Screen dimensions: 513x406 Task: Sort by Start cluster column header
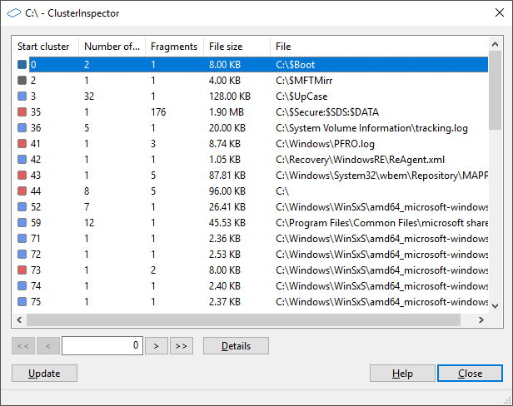tap(45, 47)
